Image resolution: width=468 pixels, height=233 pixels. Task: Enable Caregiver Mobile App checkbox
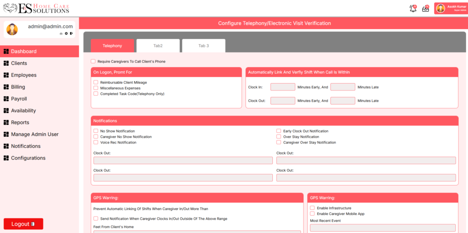click(313, 214)
